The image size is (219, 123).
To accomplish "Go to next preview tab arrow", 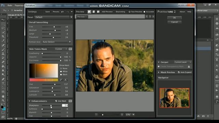I will 150,16.
